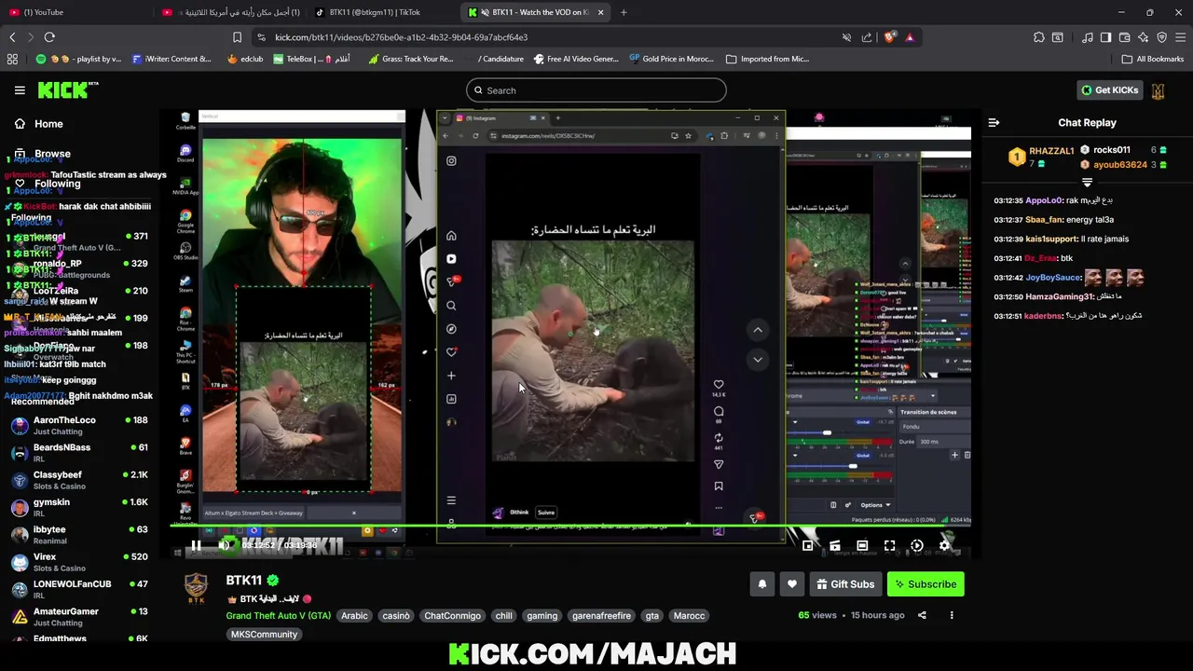Toggle the browser sidebar panel
Screen dimensions: 1193x671
1105,37
